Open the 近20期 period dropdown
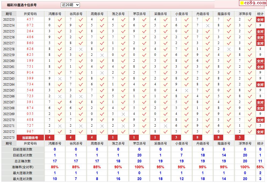 coord(70,5)
